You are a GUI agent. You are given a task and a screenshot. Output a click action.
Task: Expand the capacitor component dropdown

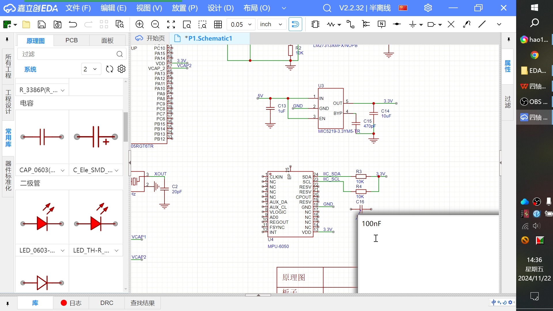coord(62,170)
